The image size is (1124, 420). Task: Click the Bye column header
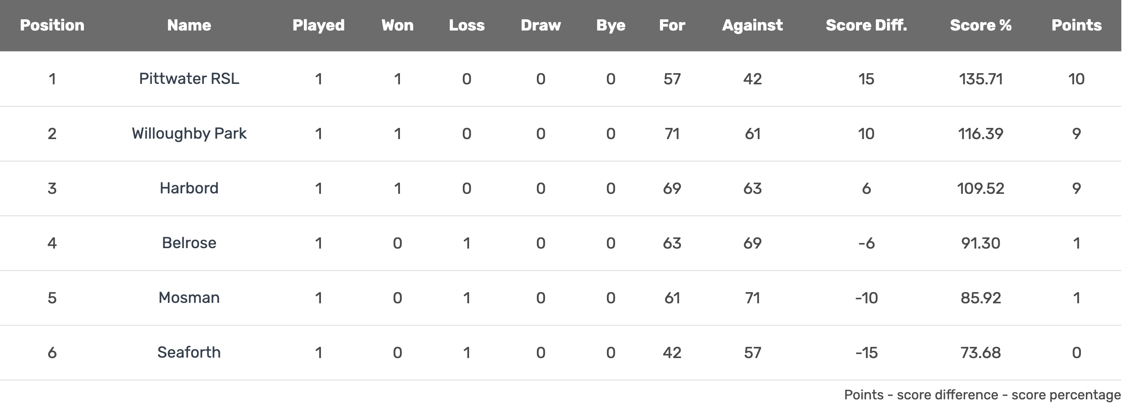pyautogui.click(x=610, y=25)
